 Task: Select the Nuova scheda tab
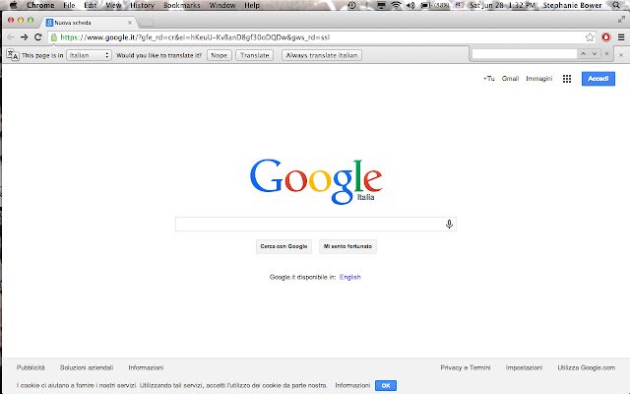pyautogui.click(x=89, y=23)
